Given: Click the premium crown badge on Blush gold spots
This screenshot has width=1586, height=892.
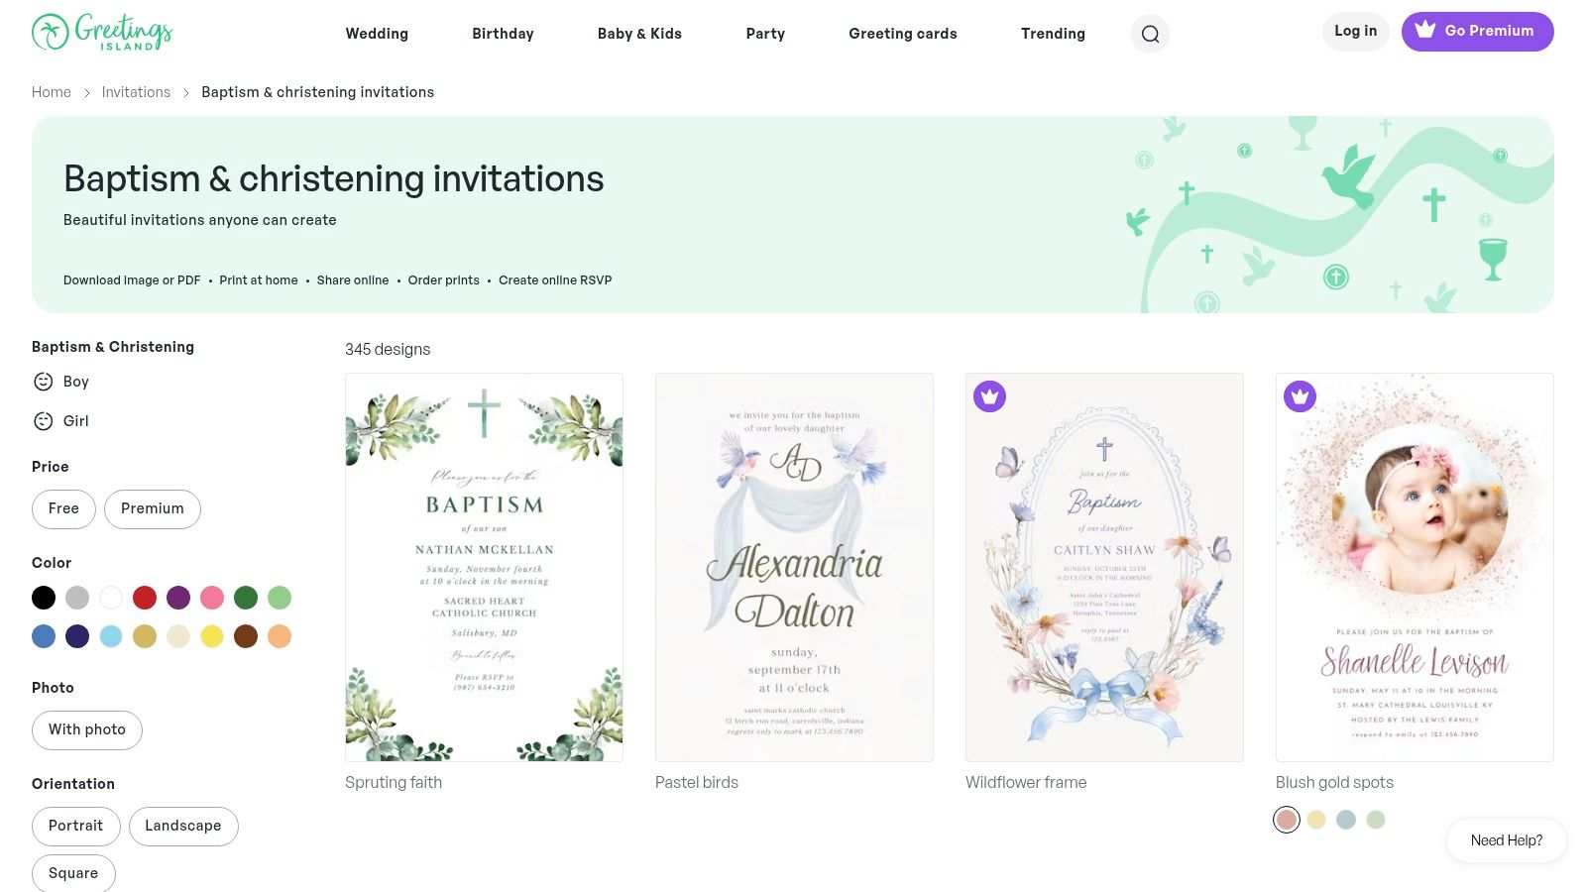Looking at the screenshot, I should (1300, 396).
